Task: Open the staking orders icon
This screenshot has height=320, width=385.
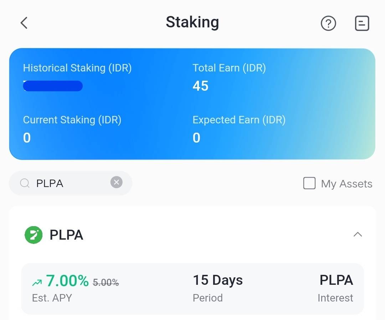Action: [x=362, y=23]
